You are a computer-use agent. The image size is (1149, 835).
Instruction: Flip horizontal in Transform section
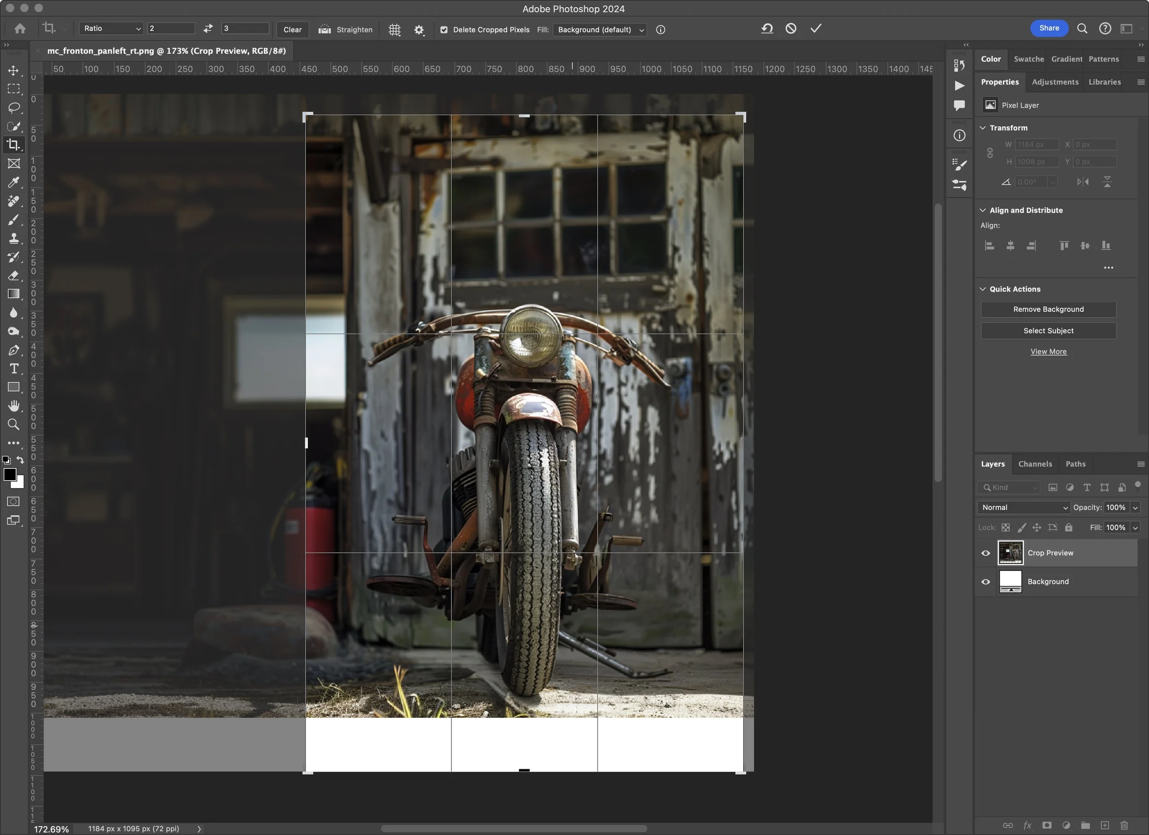pos(1083,182)
